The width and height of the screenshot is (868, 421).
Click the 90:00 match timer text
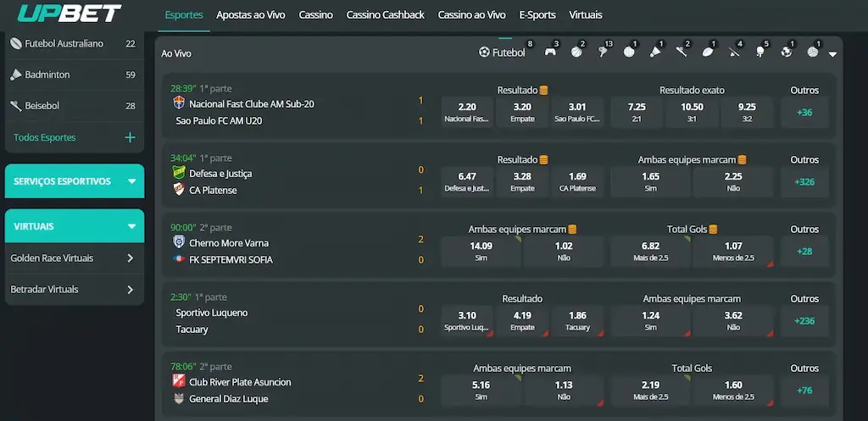[183, 227]
